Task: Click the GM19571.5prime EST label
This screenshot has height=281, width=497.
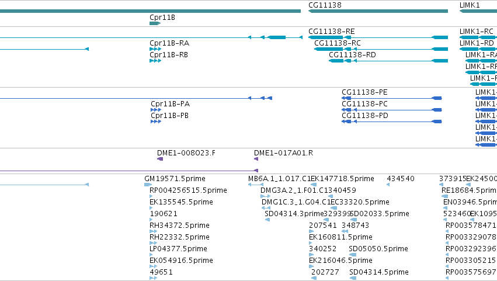Action: 175,179
